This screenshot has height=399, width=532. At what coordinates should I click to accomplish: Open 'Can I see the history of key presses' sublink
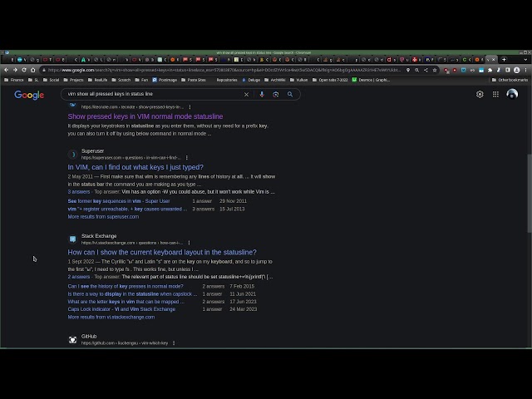coord(126,286)
